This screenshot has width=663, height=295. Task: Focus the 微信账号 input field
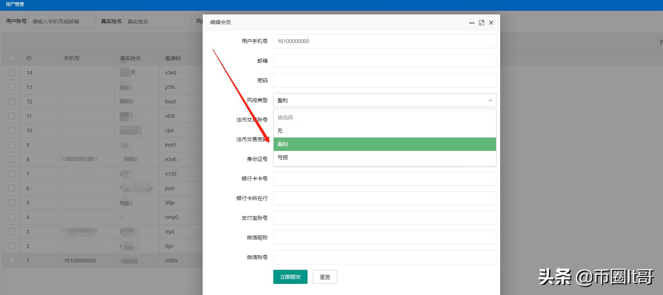click(385, 257)
